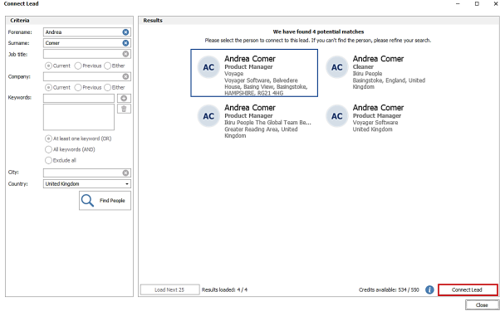The image size is (500, 311).
Task: Clear the City field with its X icon
Action: (125, 173)
